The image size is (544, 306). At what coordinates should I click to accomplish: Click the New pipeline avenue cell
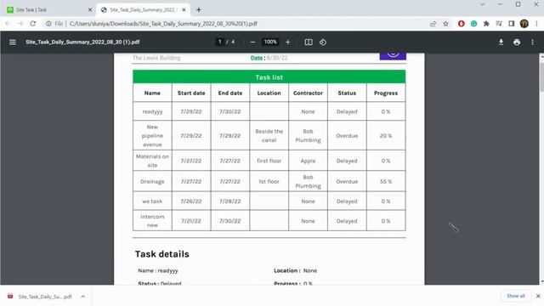click(152, 136)
